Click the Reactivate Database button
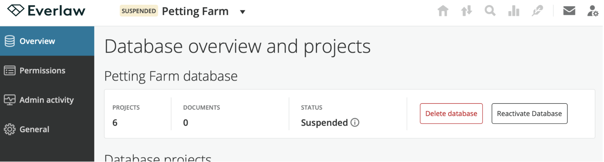 529,114
